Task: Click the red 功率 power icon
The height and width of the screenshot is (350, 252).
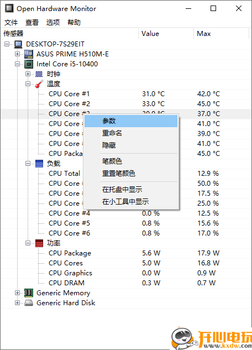Action: [39, 243]
